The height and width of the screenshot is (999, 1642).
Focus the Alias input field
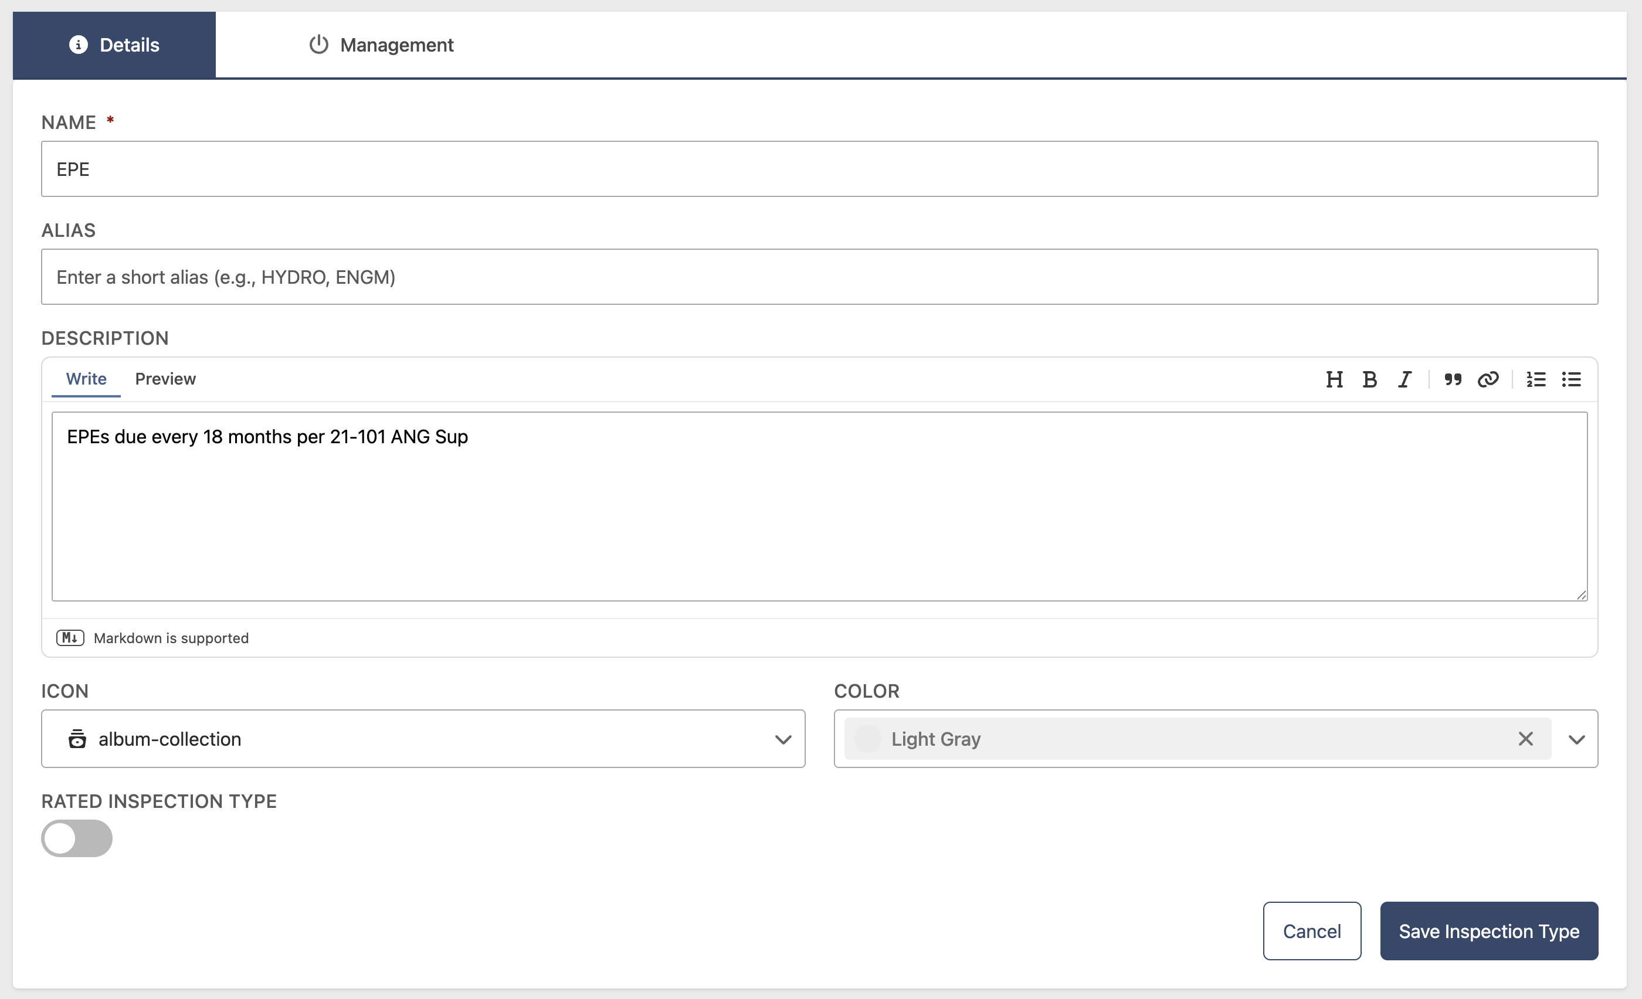pyautogui.click(x=819, y=277)
